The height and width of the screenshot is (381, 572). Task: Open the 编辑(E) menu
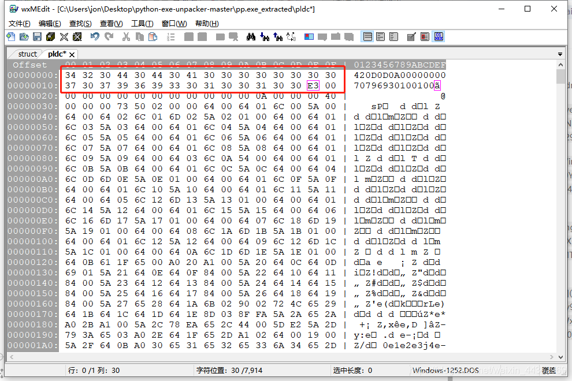point(50,23)
